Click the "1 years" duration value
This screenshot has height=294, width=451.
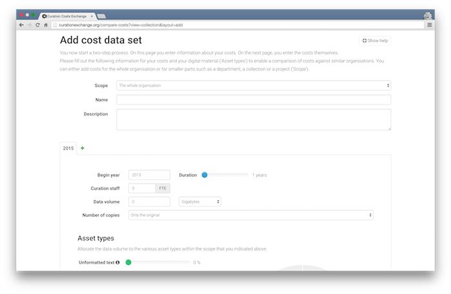tap(260, 175)
